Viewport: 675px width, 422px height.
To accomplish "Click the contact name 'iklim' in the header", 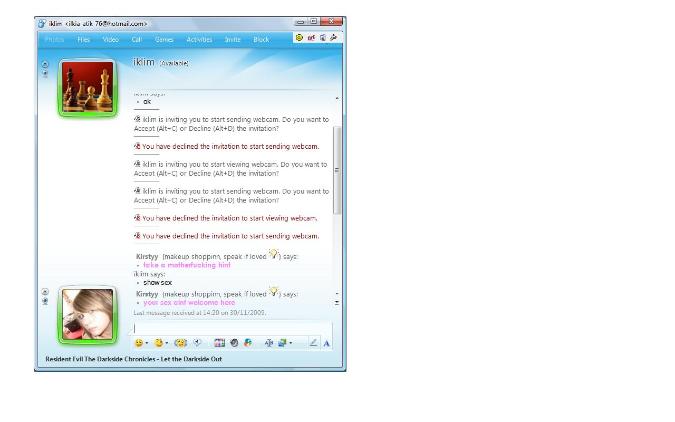I will (x=144, y=62).
